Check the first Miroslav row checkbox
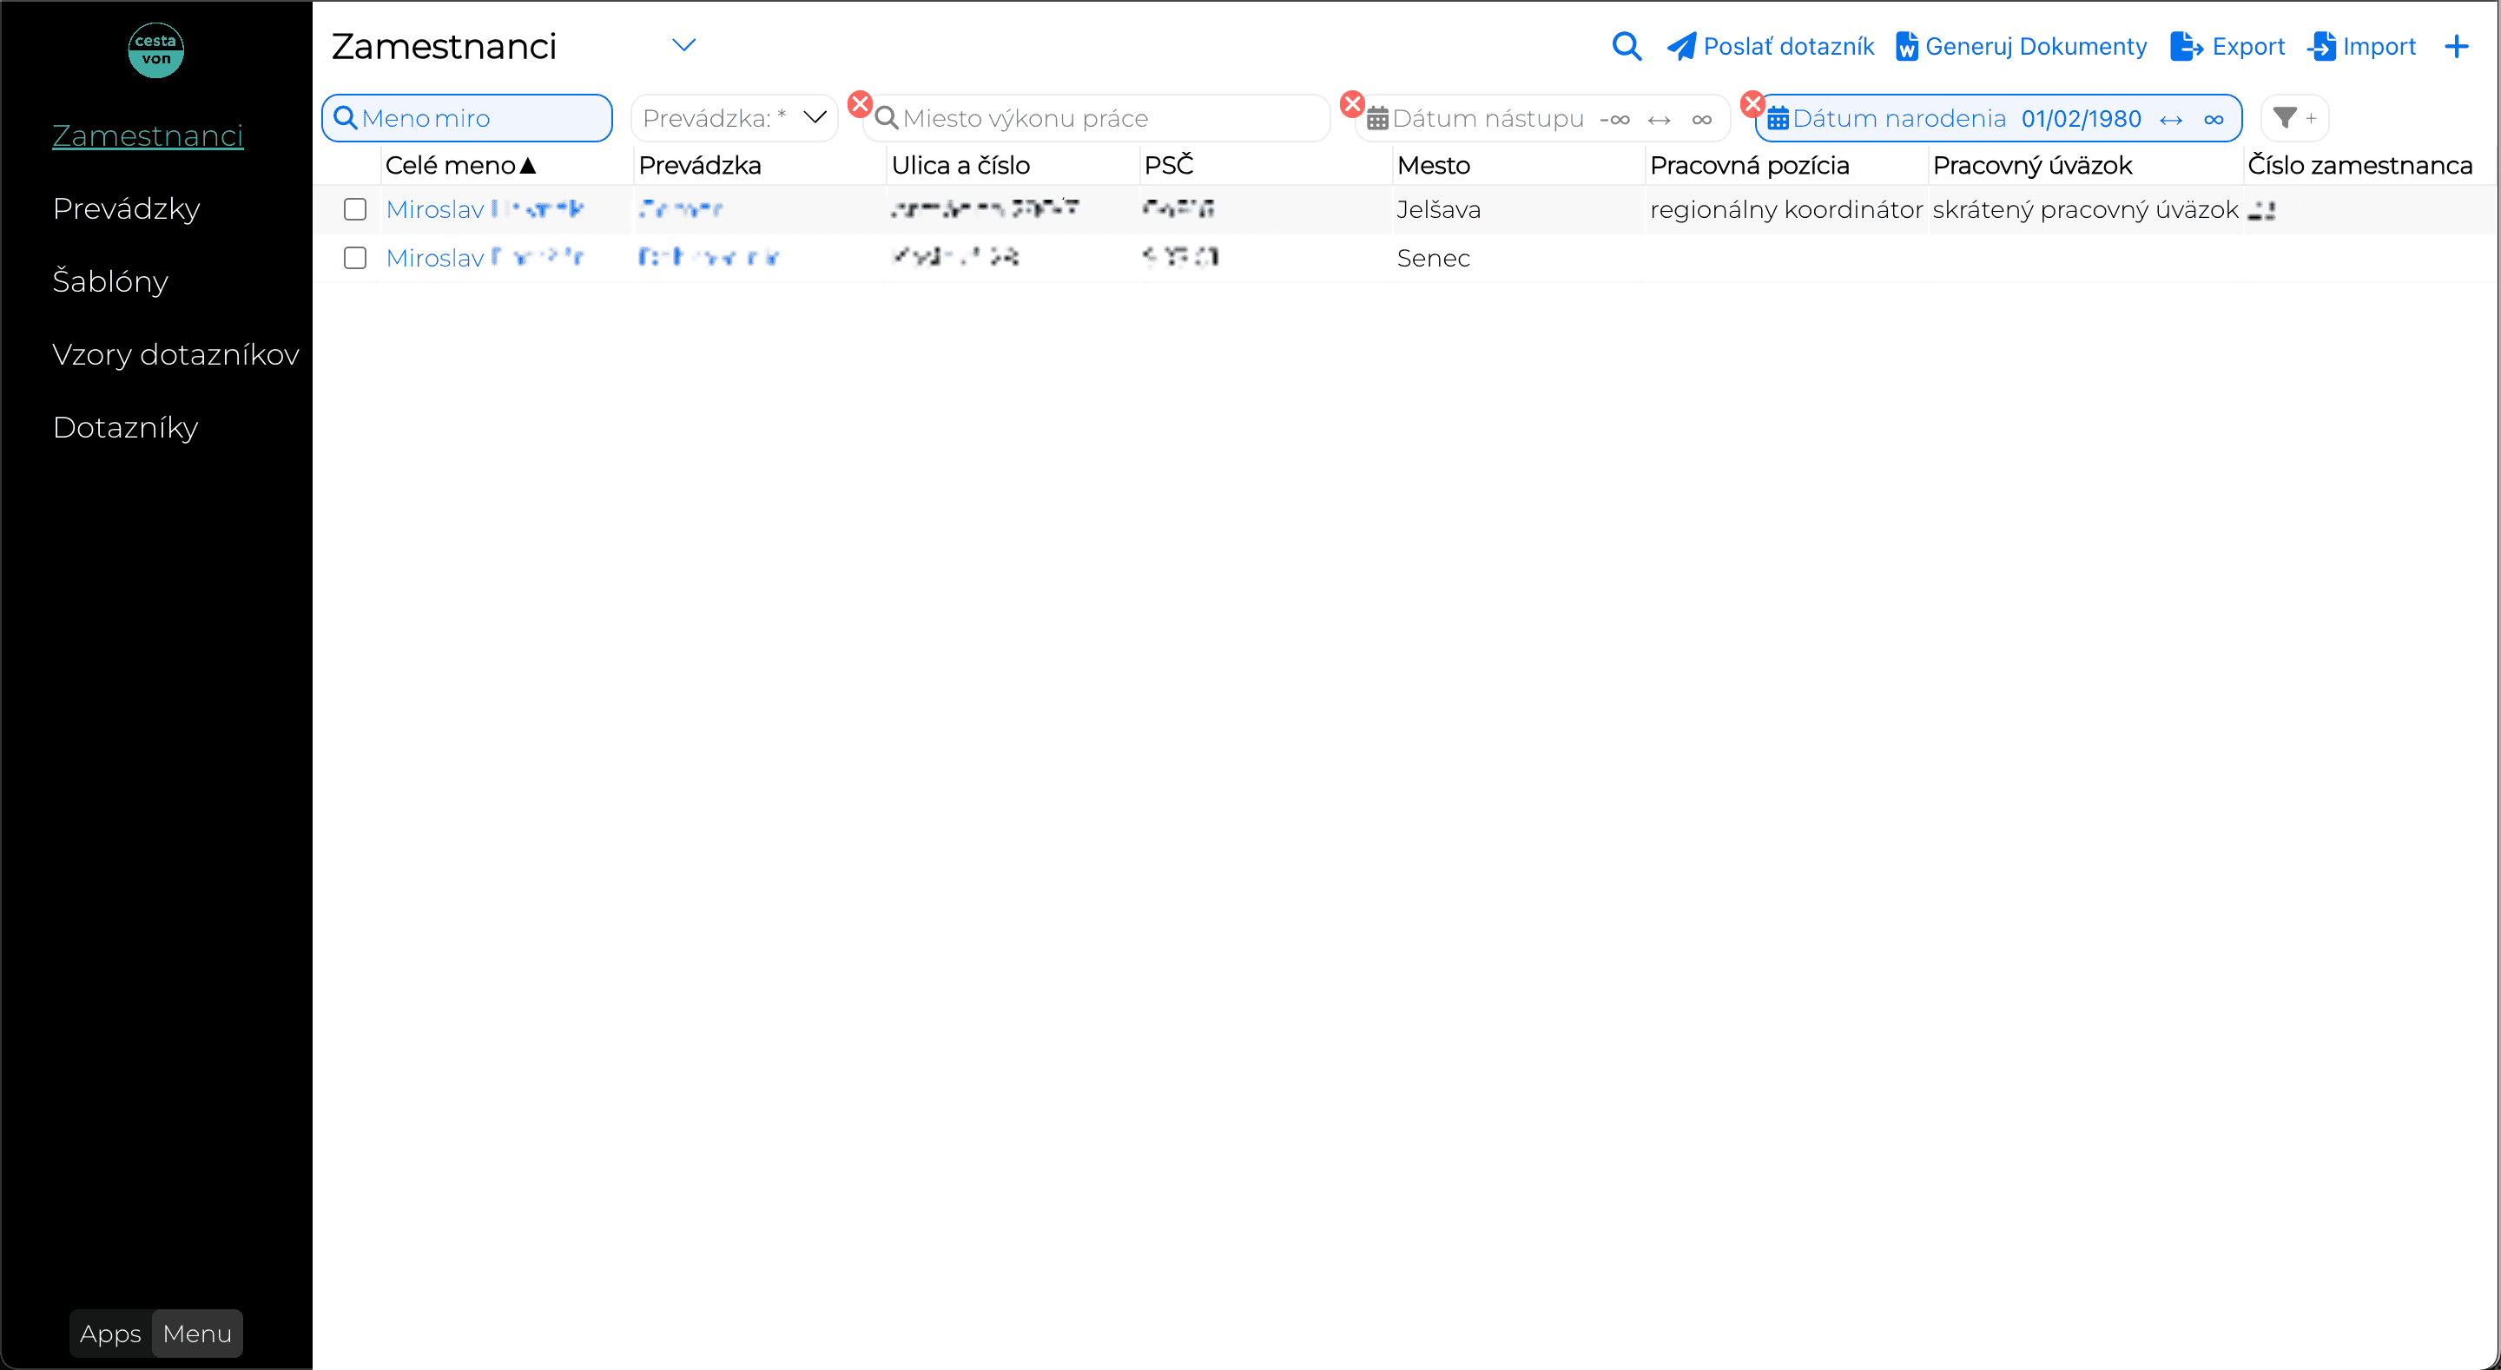 pos(355,208)
